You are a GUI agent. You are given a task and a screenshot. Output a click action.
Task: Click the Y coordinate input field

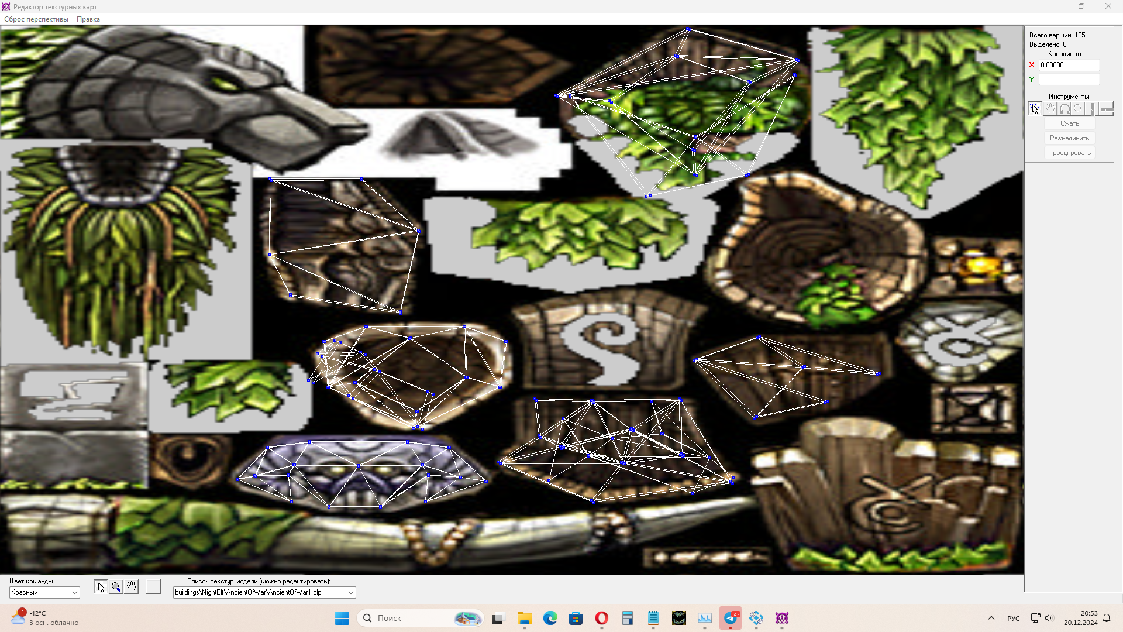(1069, 79)
